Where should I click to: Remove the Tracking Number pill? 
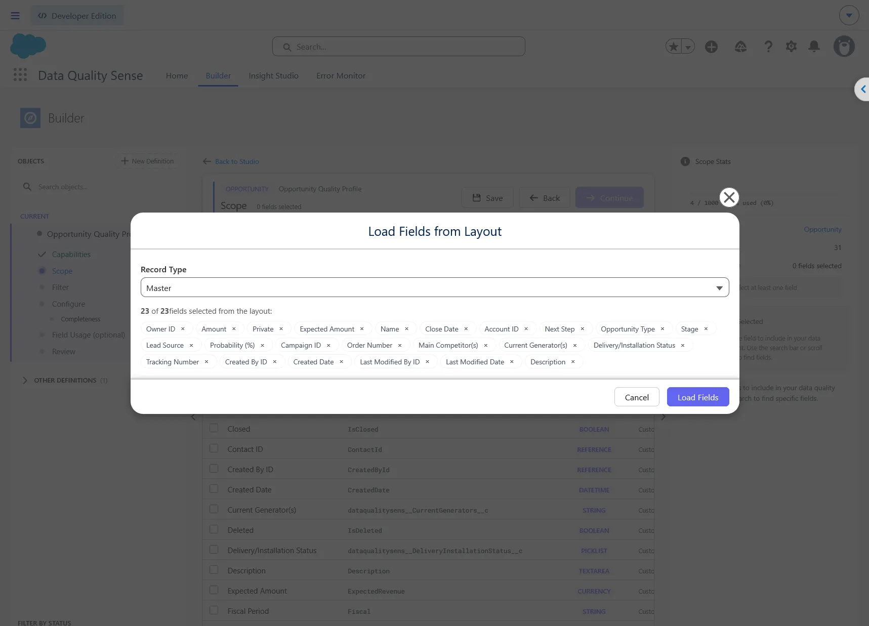pyautogui.click(x=206, y=362)
